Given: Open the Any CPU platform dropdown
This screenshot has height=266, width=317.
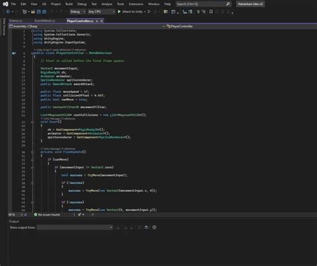Looking at the screenshot, I should pyautogui.click(x=102, y=11).
